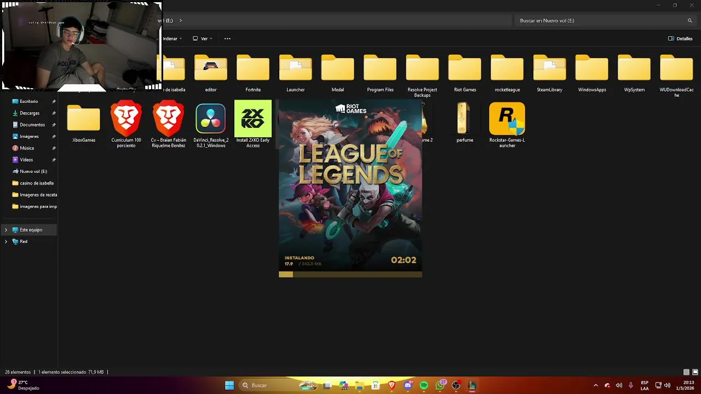Select the Curriculum 100 porciento file

(126, 125)
